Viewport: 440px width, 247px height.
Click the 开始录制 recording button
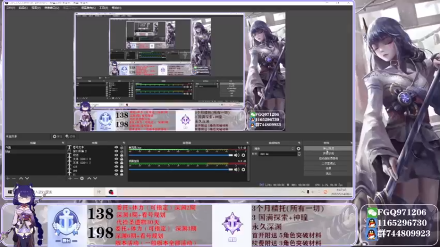(328, 154)
